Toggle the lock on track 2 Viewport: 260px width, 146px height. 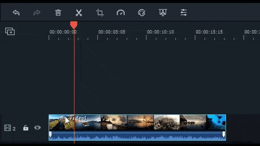pyautogui.click(x=26, y=128)
